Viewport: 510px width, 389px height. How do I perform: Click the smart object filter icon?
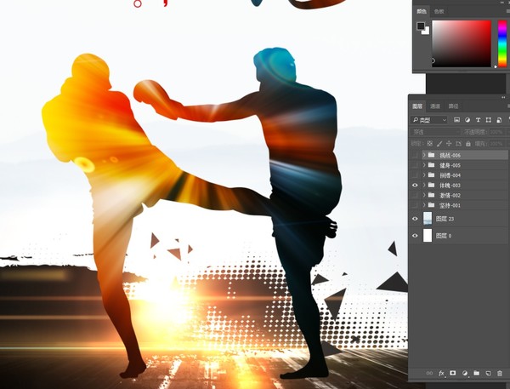coord(499,120)
